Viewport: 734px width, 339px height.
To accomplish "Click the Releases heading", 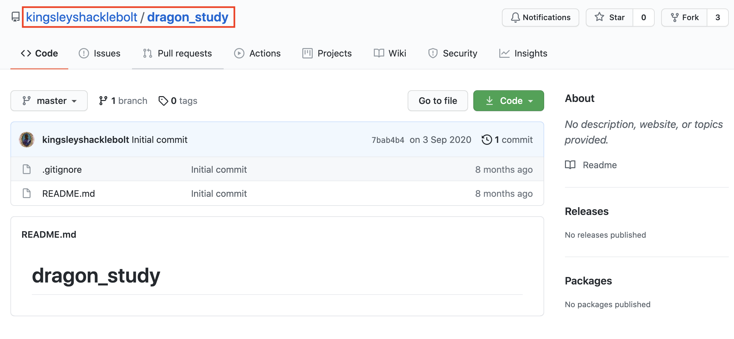I will [587, 211].
